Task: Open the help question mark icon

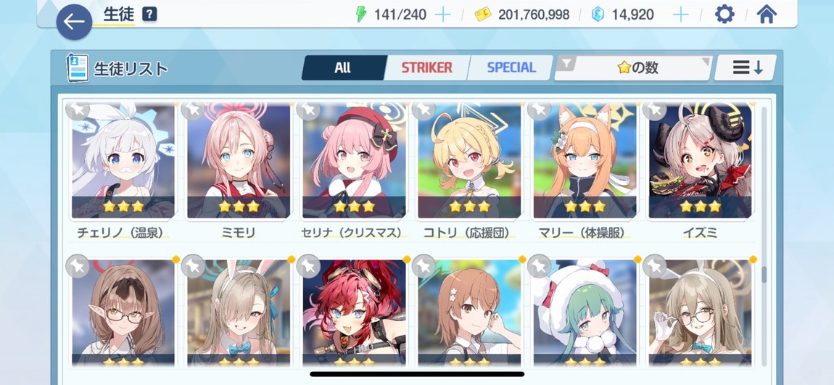Action: [150, 15]
